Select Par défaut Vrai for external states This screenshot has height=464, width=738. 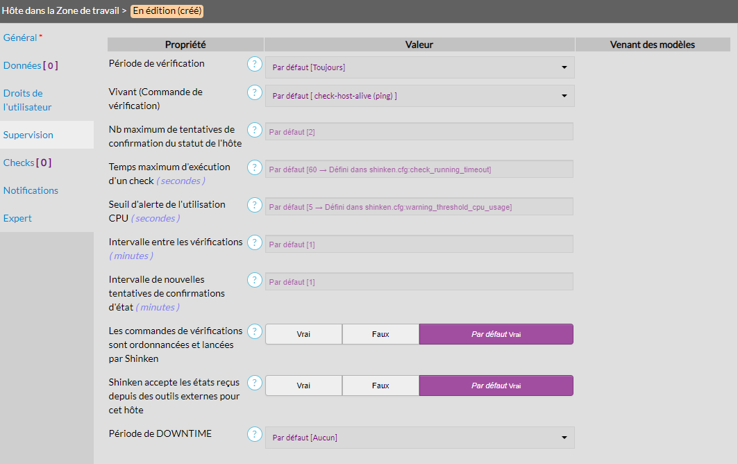tap(496, 386)
